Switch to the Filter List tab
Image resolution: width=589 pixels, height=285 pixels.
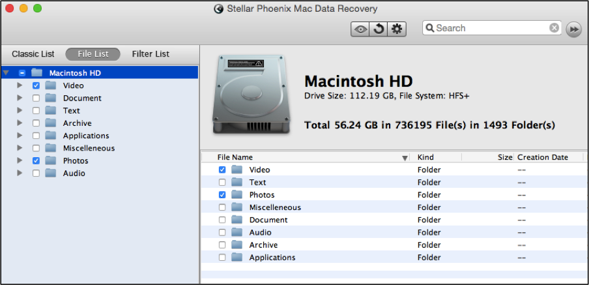[x=151, y=54]
